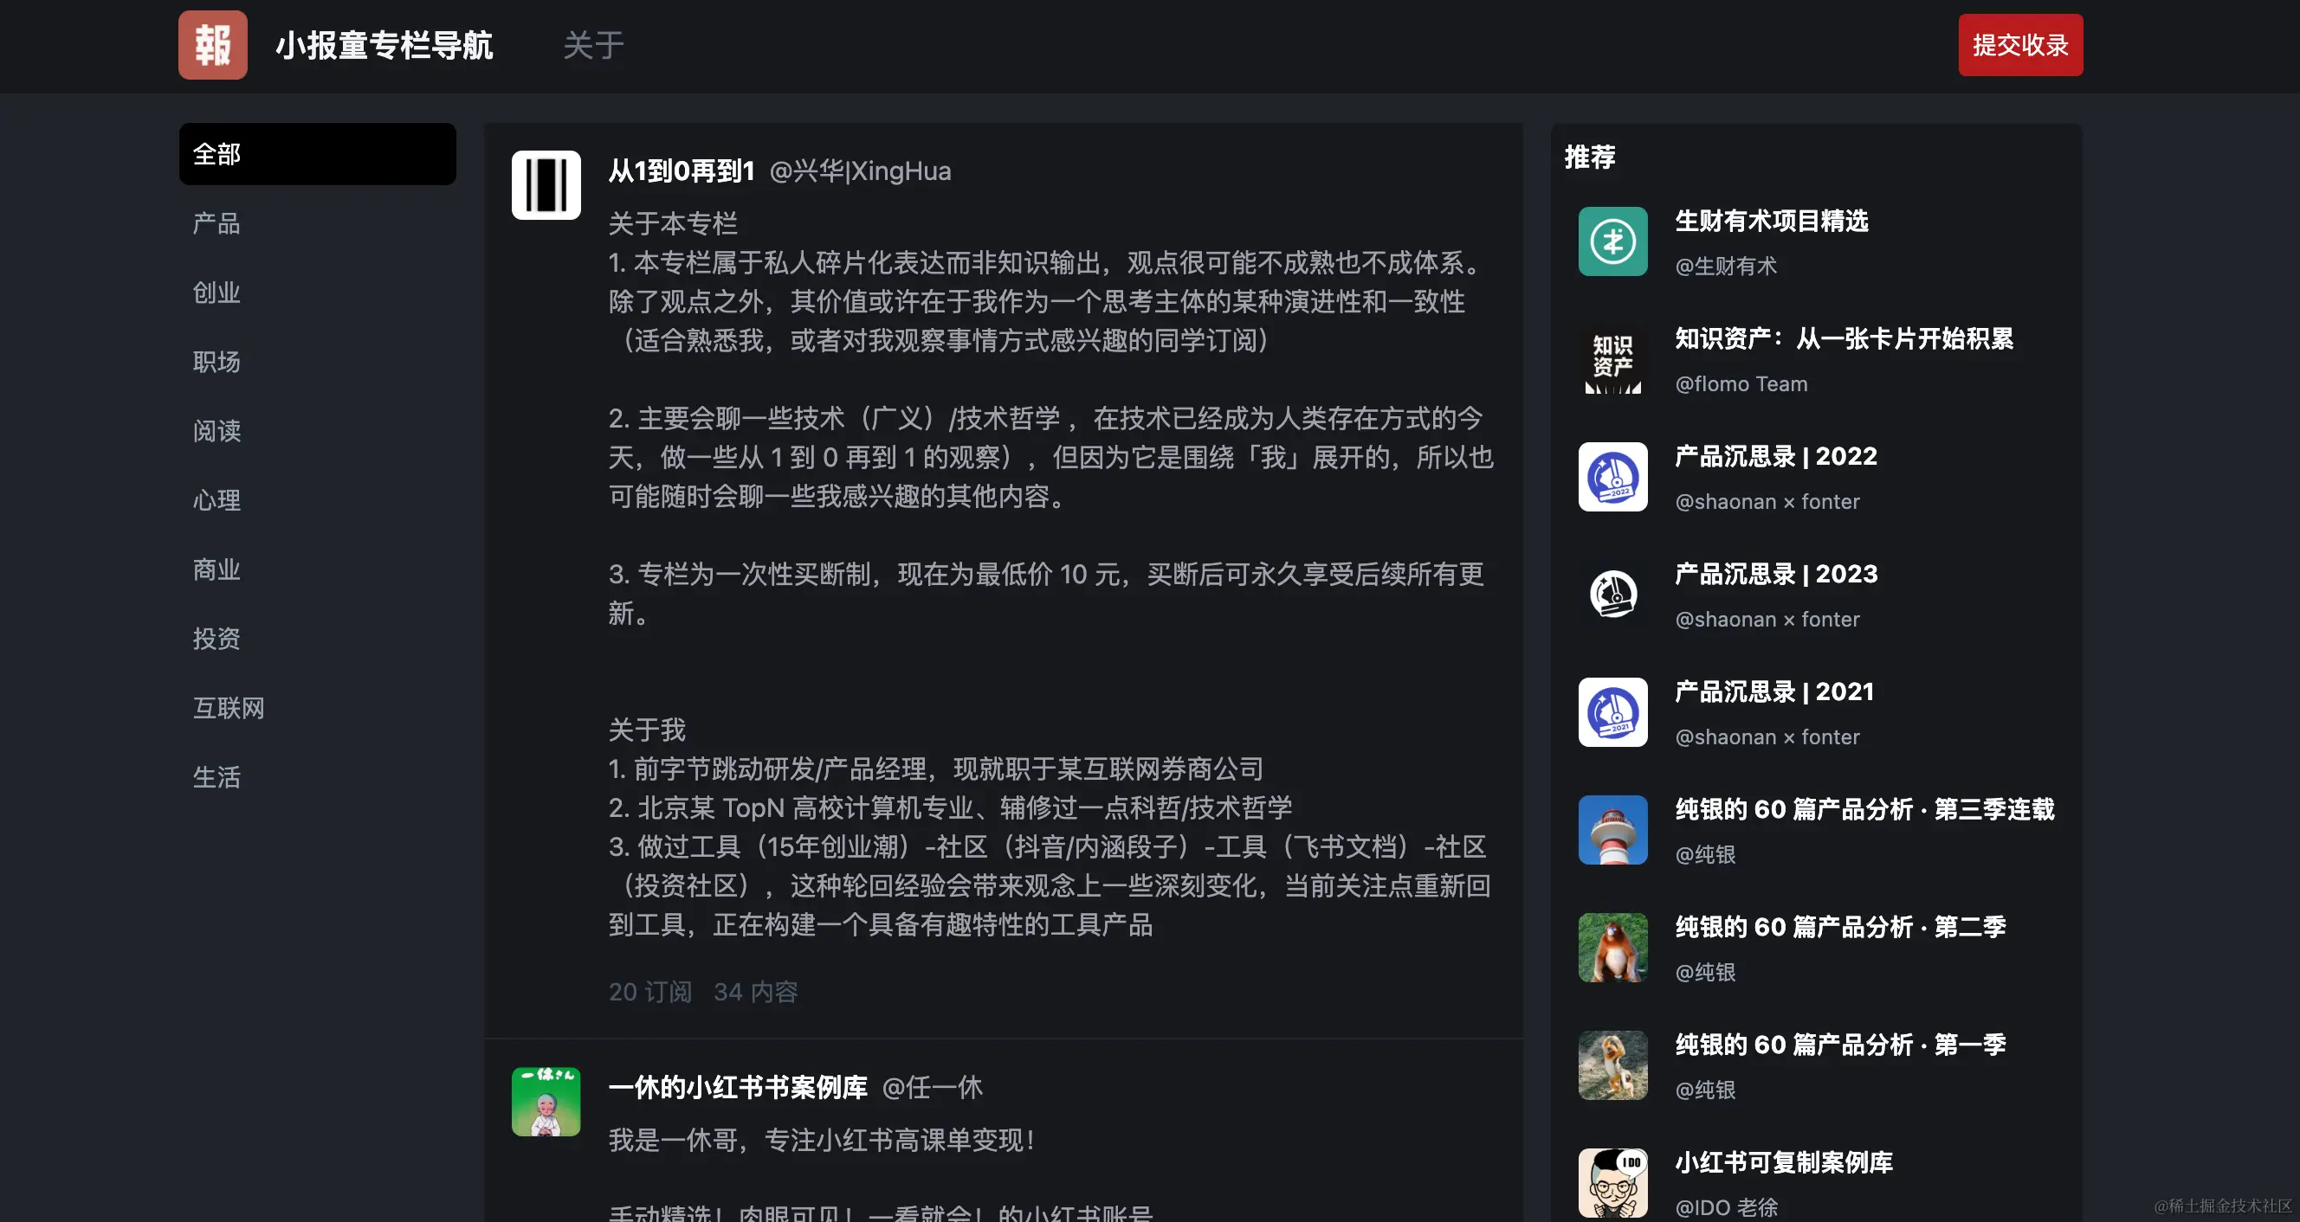This screenshot has width=2300, height=1222.
Task: Click the lighthouse icon for 纯银 第三季连载
Action: 1612,830
